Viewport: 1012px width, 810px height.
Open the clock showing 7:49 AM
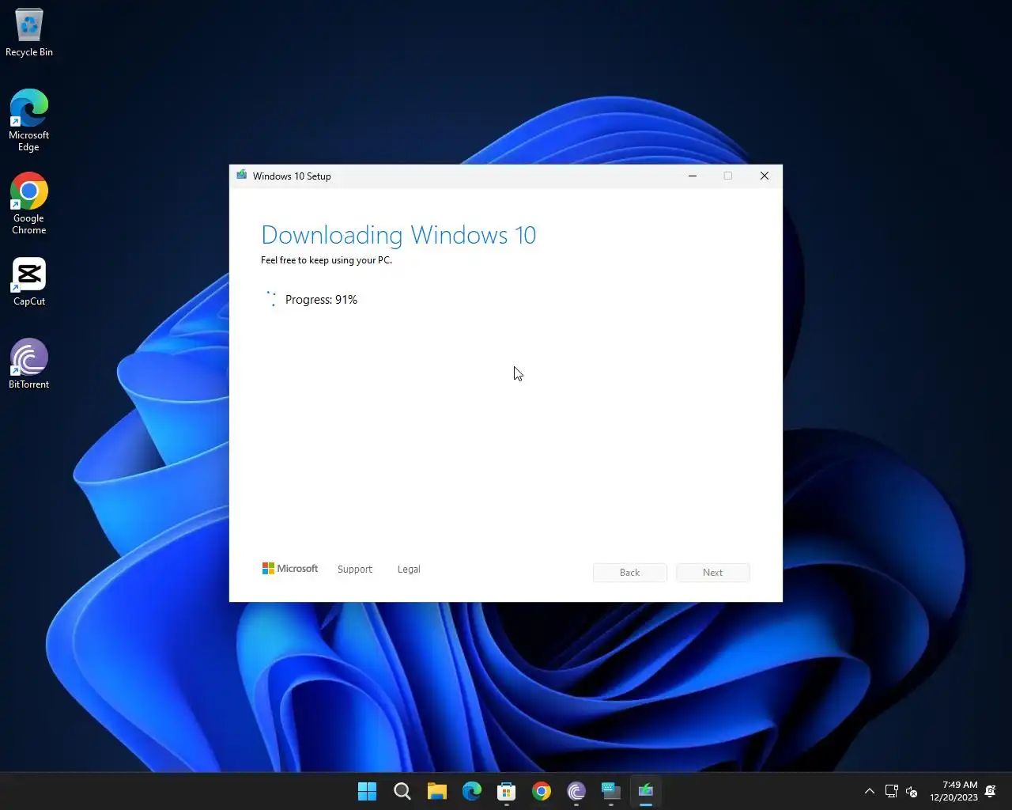pos(954,791)
